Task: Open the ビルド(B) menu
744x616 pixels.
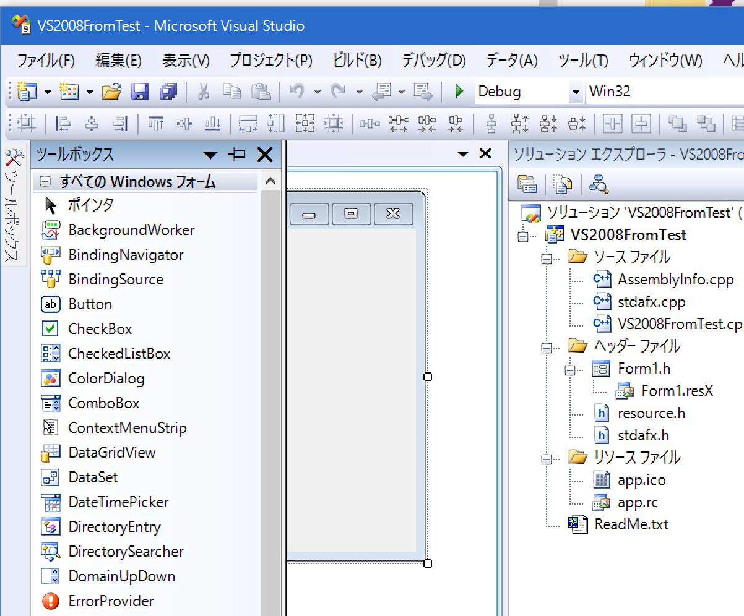Action: pyautogui.click(x=357, y=61)
